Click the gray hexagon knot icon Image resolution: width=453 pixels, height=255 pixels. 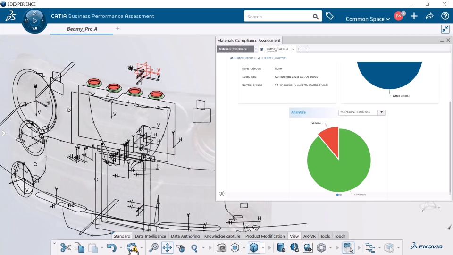pyautogui.click(x=321, y=248)
